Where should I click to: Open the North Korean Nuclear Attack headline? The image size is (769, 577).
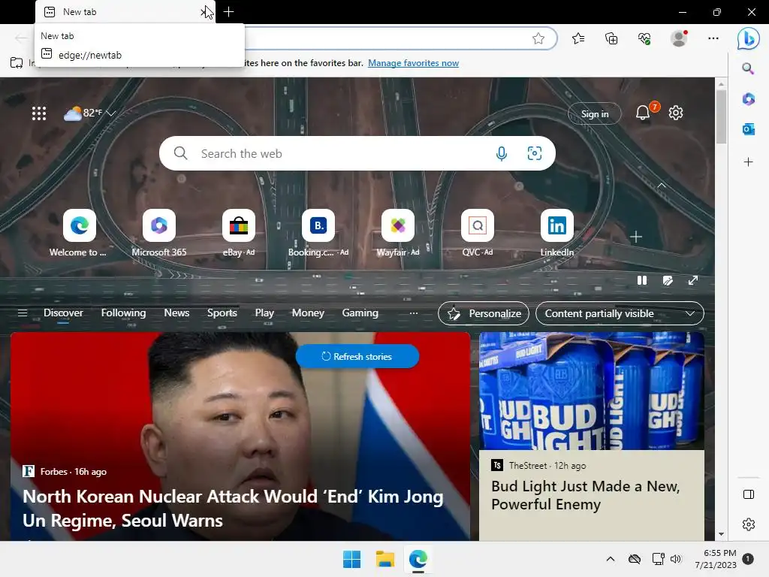click(233, 509)
